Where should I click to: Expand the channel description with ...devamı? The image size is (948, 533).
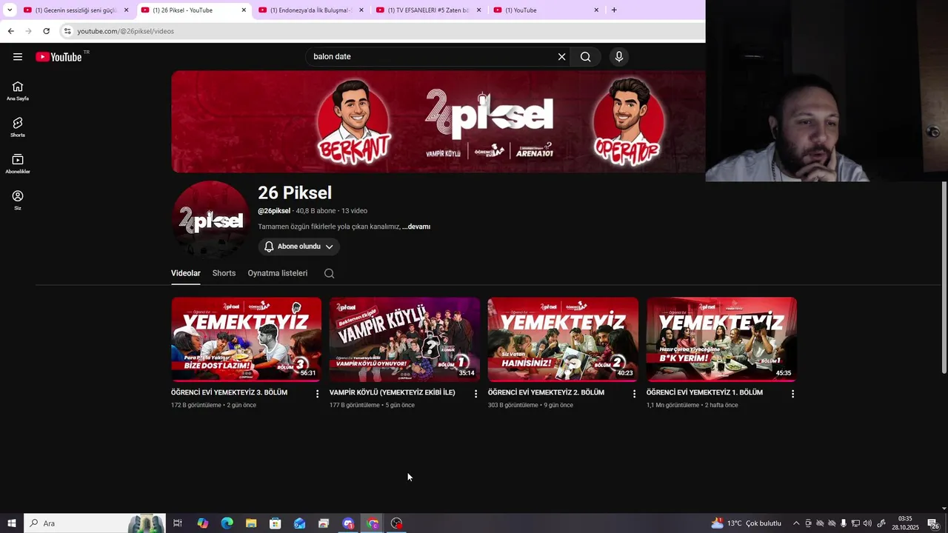point(416,227)
